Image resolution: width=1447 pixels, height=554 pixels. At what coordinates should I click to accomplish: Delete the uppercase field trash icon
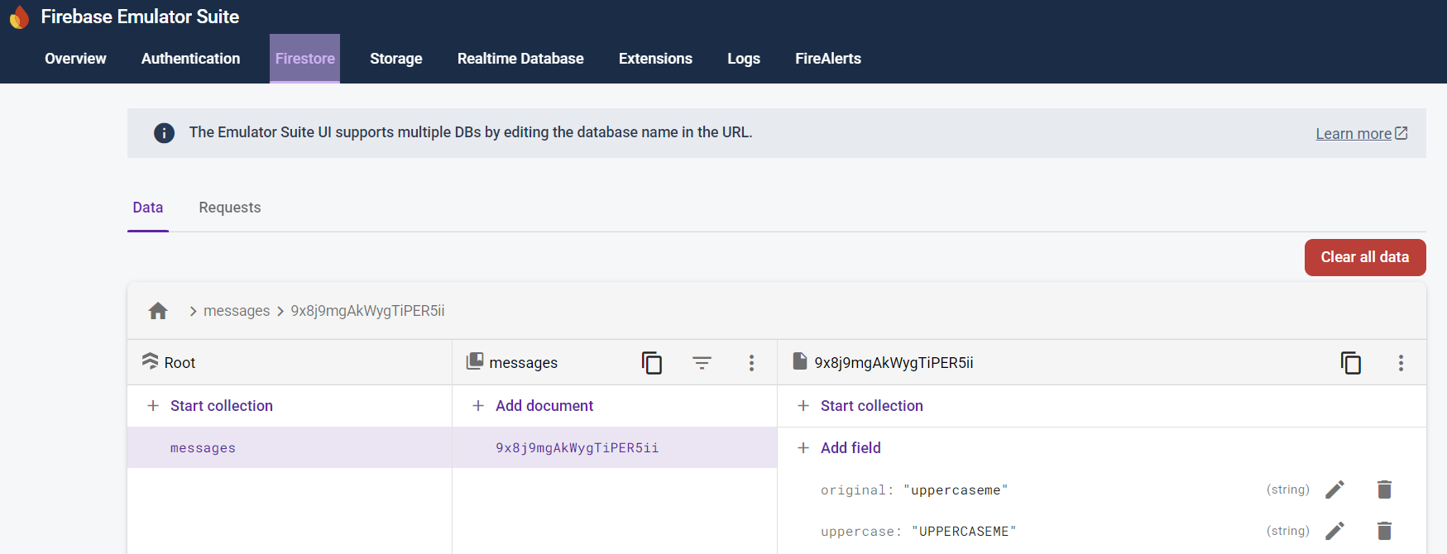1384,531
